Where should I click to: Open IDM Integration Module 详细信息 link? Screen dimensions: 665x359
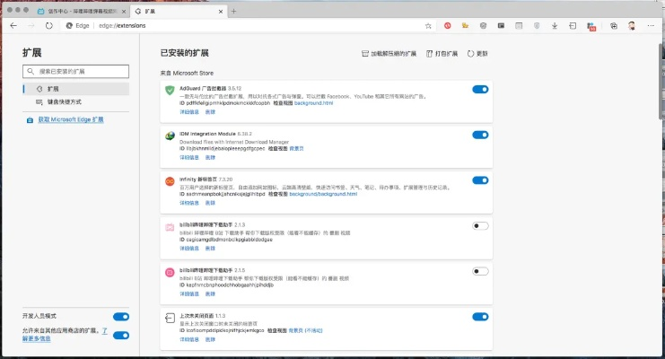pos(189,157)
